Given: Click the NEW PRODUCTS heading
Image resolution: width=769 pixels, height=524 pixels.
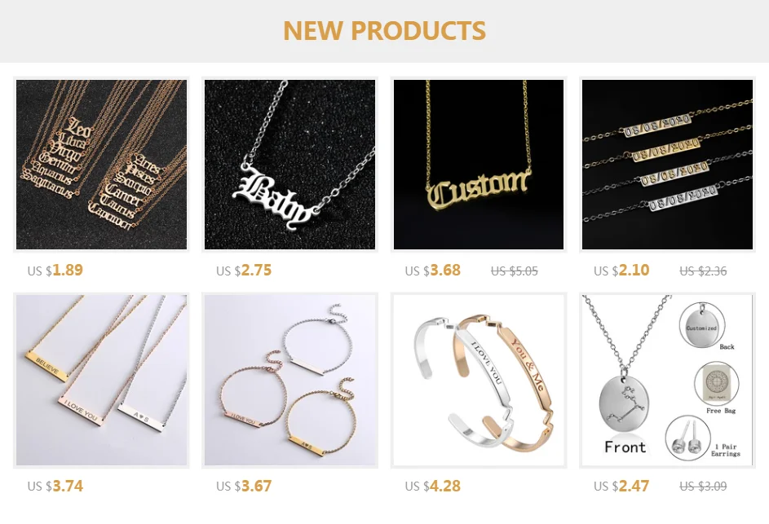Looking at the screenshot, I should pyautogui.click(x=385, y=30).
